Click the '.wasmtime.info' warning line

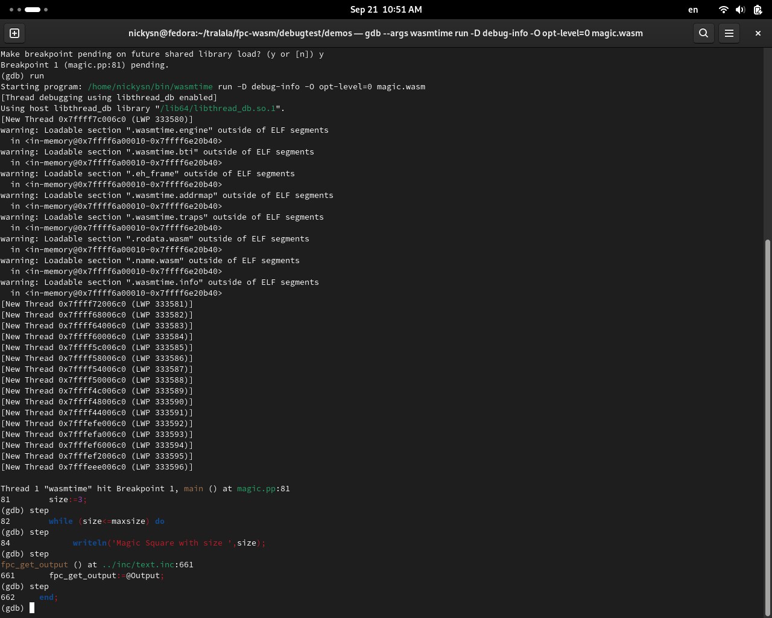click(160, 282)
